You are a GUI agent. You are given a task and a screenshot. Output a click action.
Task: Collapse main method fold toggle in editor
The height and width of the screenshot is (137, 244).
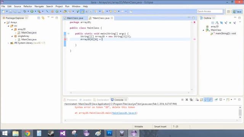click(x=68, y=33)
